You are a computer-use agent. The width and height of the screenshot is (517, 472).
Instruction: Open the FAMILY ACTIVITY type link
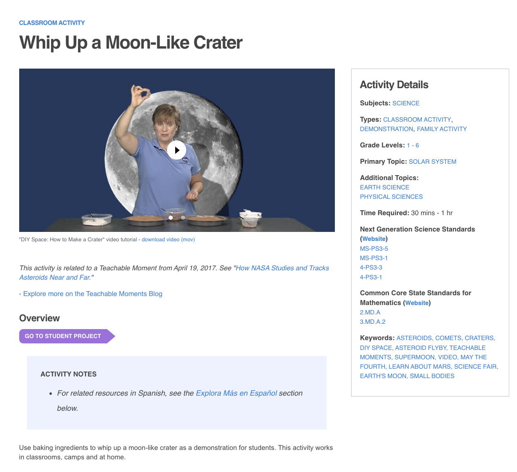[x=441, y=129]
